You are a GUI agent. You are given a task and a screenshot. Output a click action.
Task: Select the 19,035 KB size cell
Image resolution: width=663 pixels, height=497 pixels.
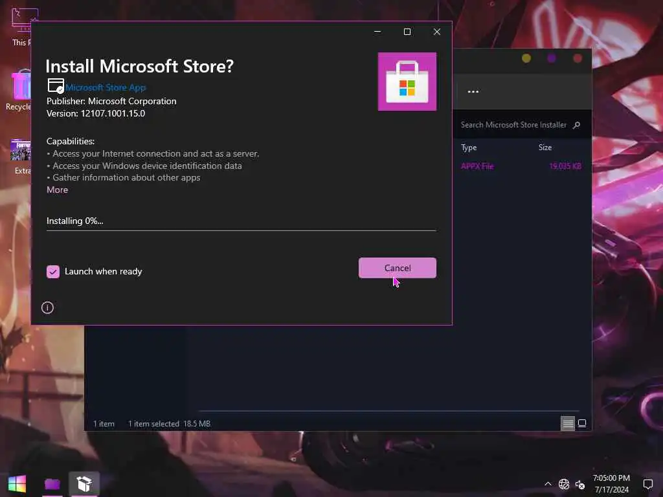pyautogui.click(x=565, y=166)
